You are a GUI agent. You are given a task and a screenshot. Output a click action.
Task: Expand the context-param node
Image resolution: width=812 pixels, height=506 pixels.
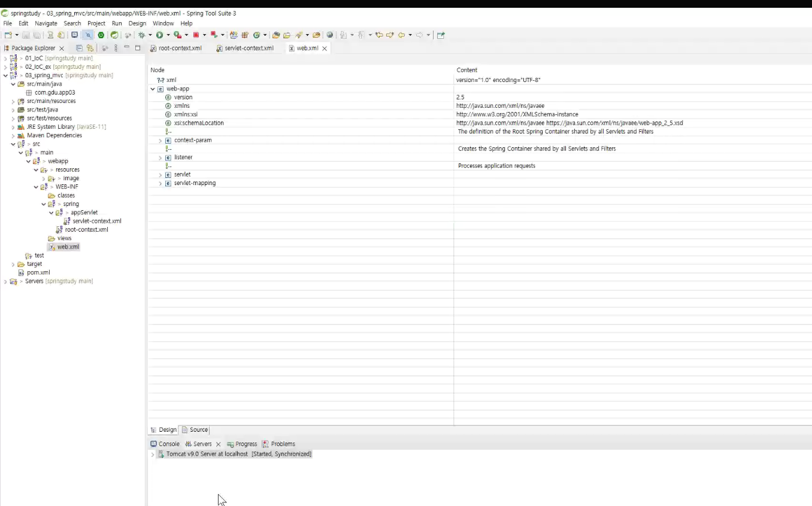click(160, 141)
